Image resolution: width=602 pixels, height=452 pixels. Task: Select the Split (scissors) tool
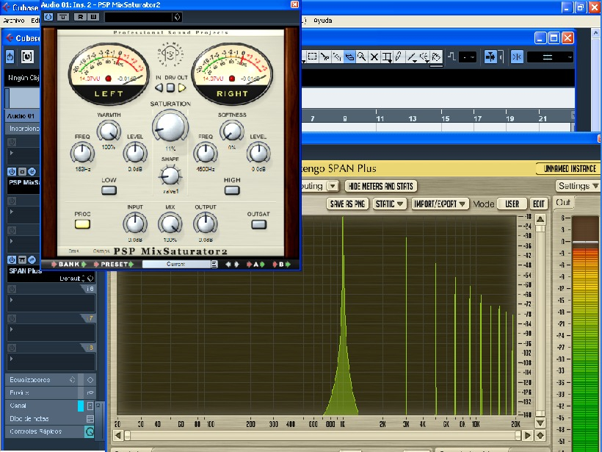pos(324,57)
